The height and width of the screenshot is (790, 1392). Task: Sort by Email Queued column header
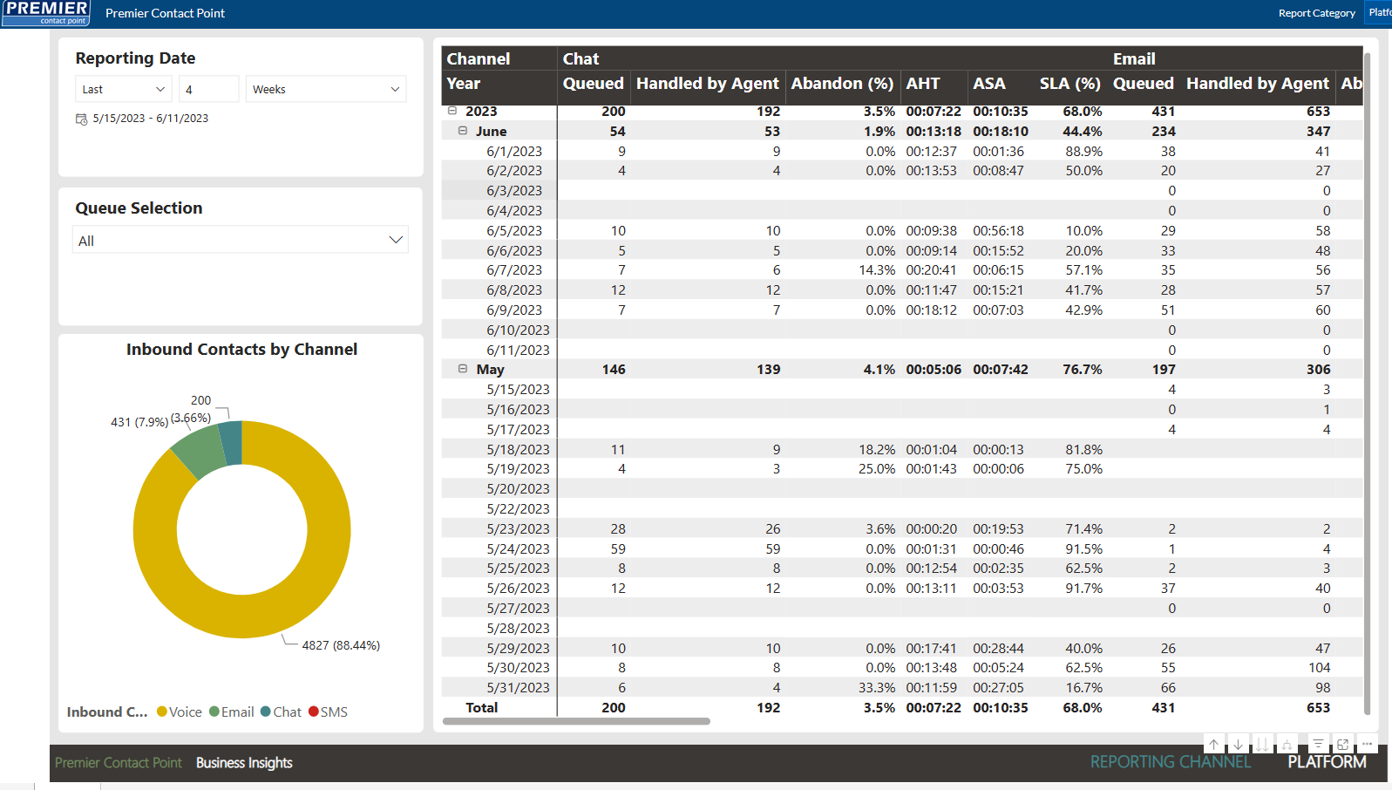[1144, 84]
